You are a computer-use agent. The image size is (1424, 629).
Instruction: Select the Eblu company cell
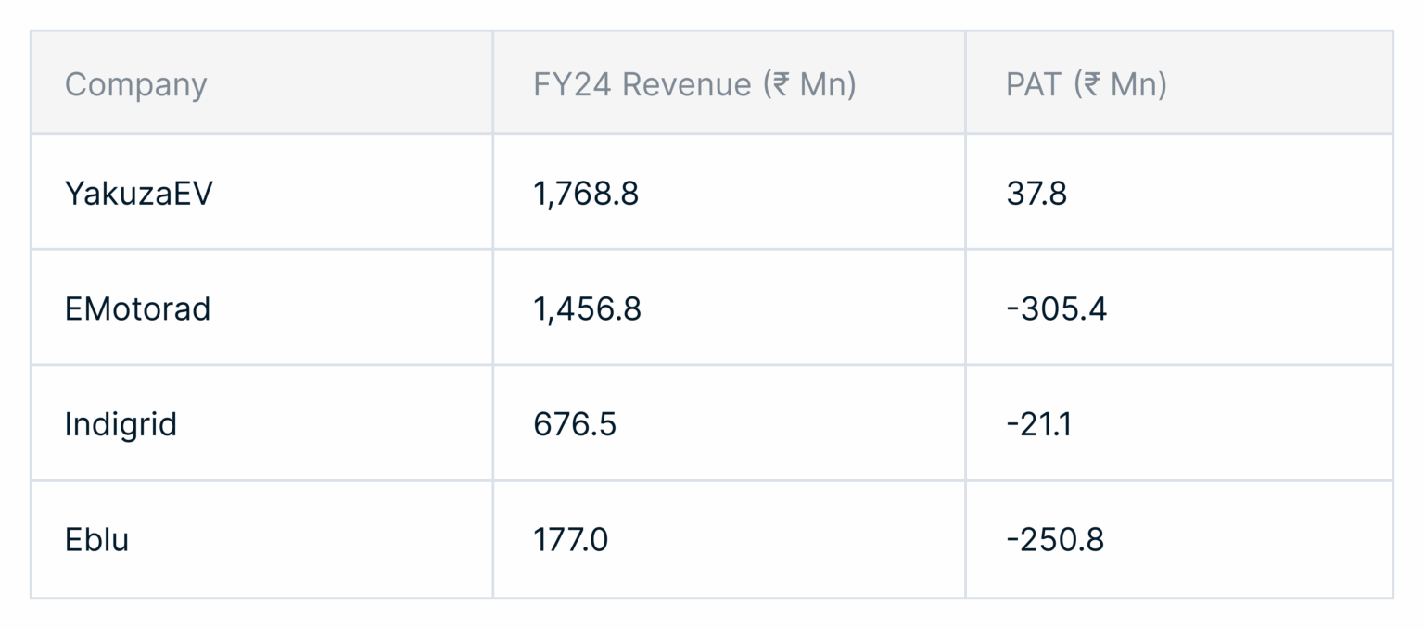(96, 538)
